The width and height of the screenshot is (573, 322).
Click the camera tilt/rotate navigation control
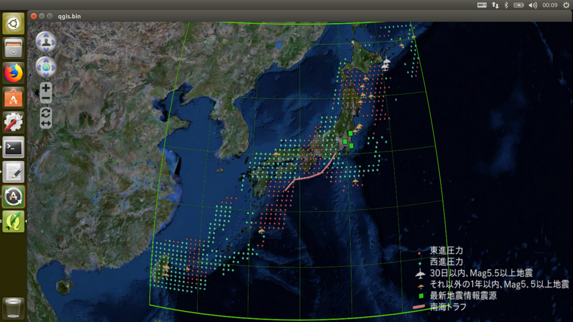point(46,41)
